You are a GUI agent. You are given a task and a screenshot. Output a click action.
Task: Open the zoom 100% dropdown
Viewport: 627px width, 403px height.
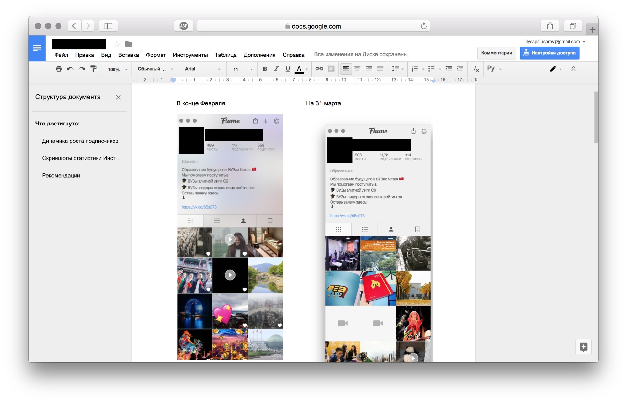(x=117, y=69)
